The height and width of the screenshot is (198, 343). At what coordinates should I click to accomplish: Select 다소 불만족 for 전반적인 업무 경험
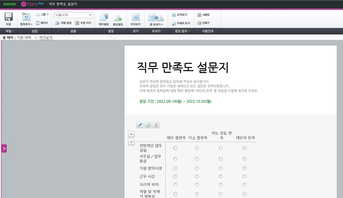pyautogui.click(x=197, y=148)
